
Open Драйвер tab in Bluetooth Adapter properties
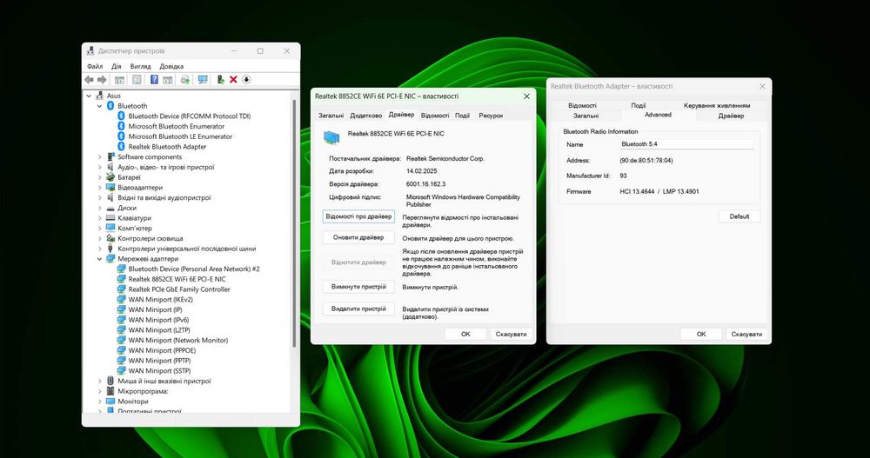(x=731, y=116)
